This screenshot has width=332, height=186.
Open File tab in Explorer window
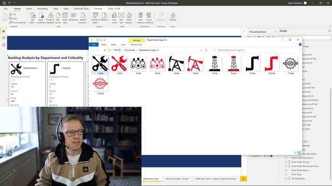[x=94, y=44]
